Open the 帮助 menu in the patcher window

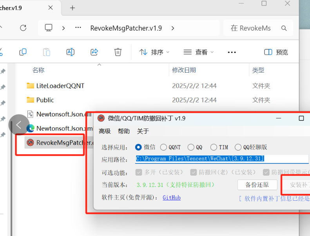pos(124,131)
